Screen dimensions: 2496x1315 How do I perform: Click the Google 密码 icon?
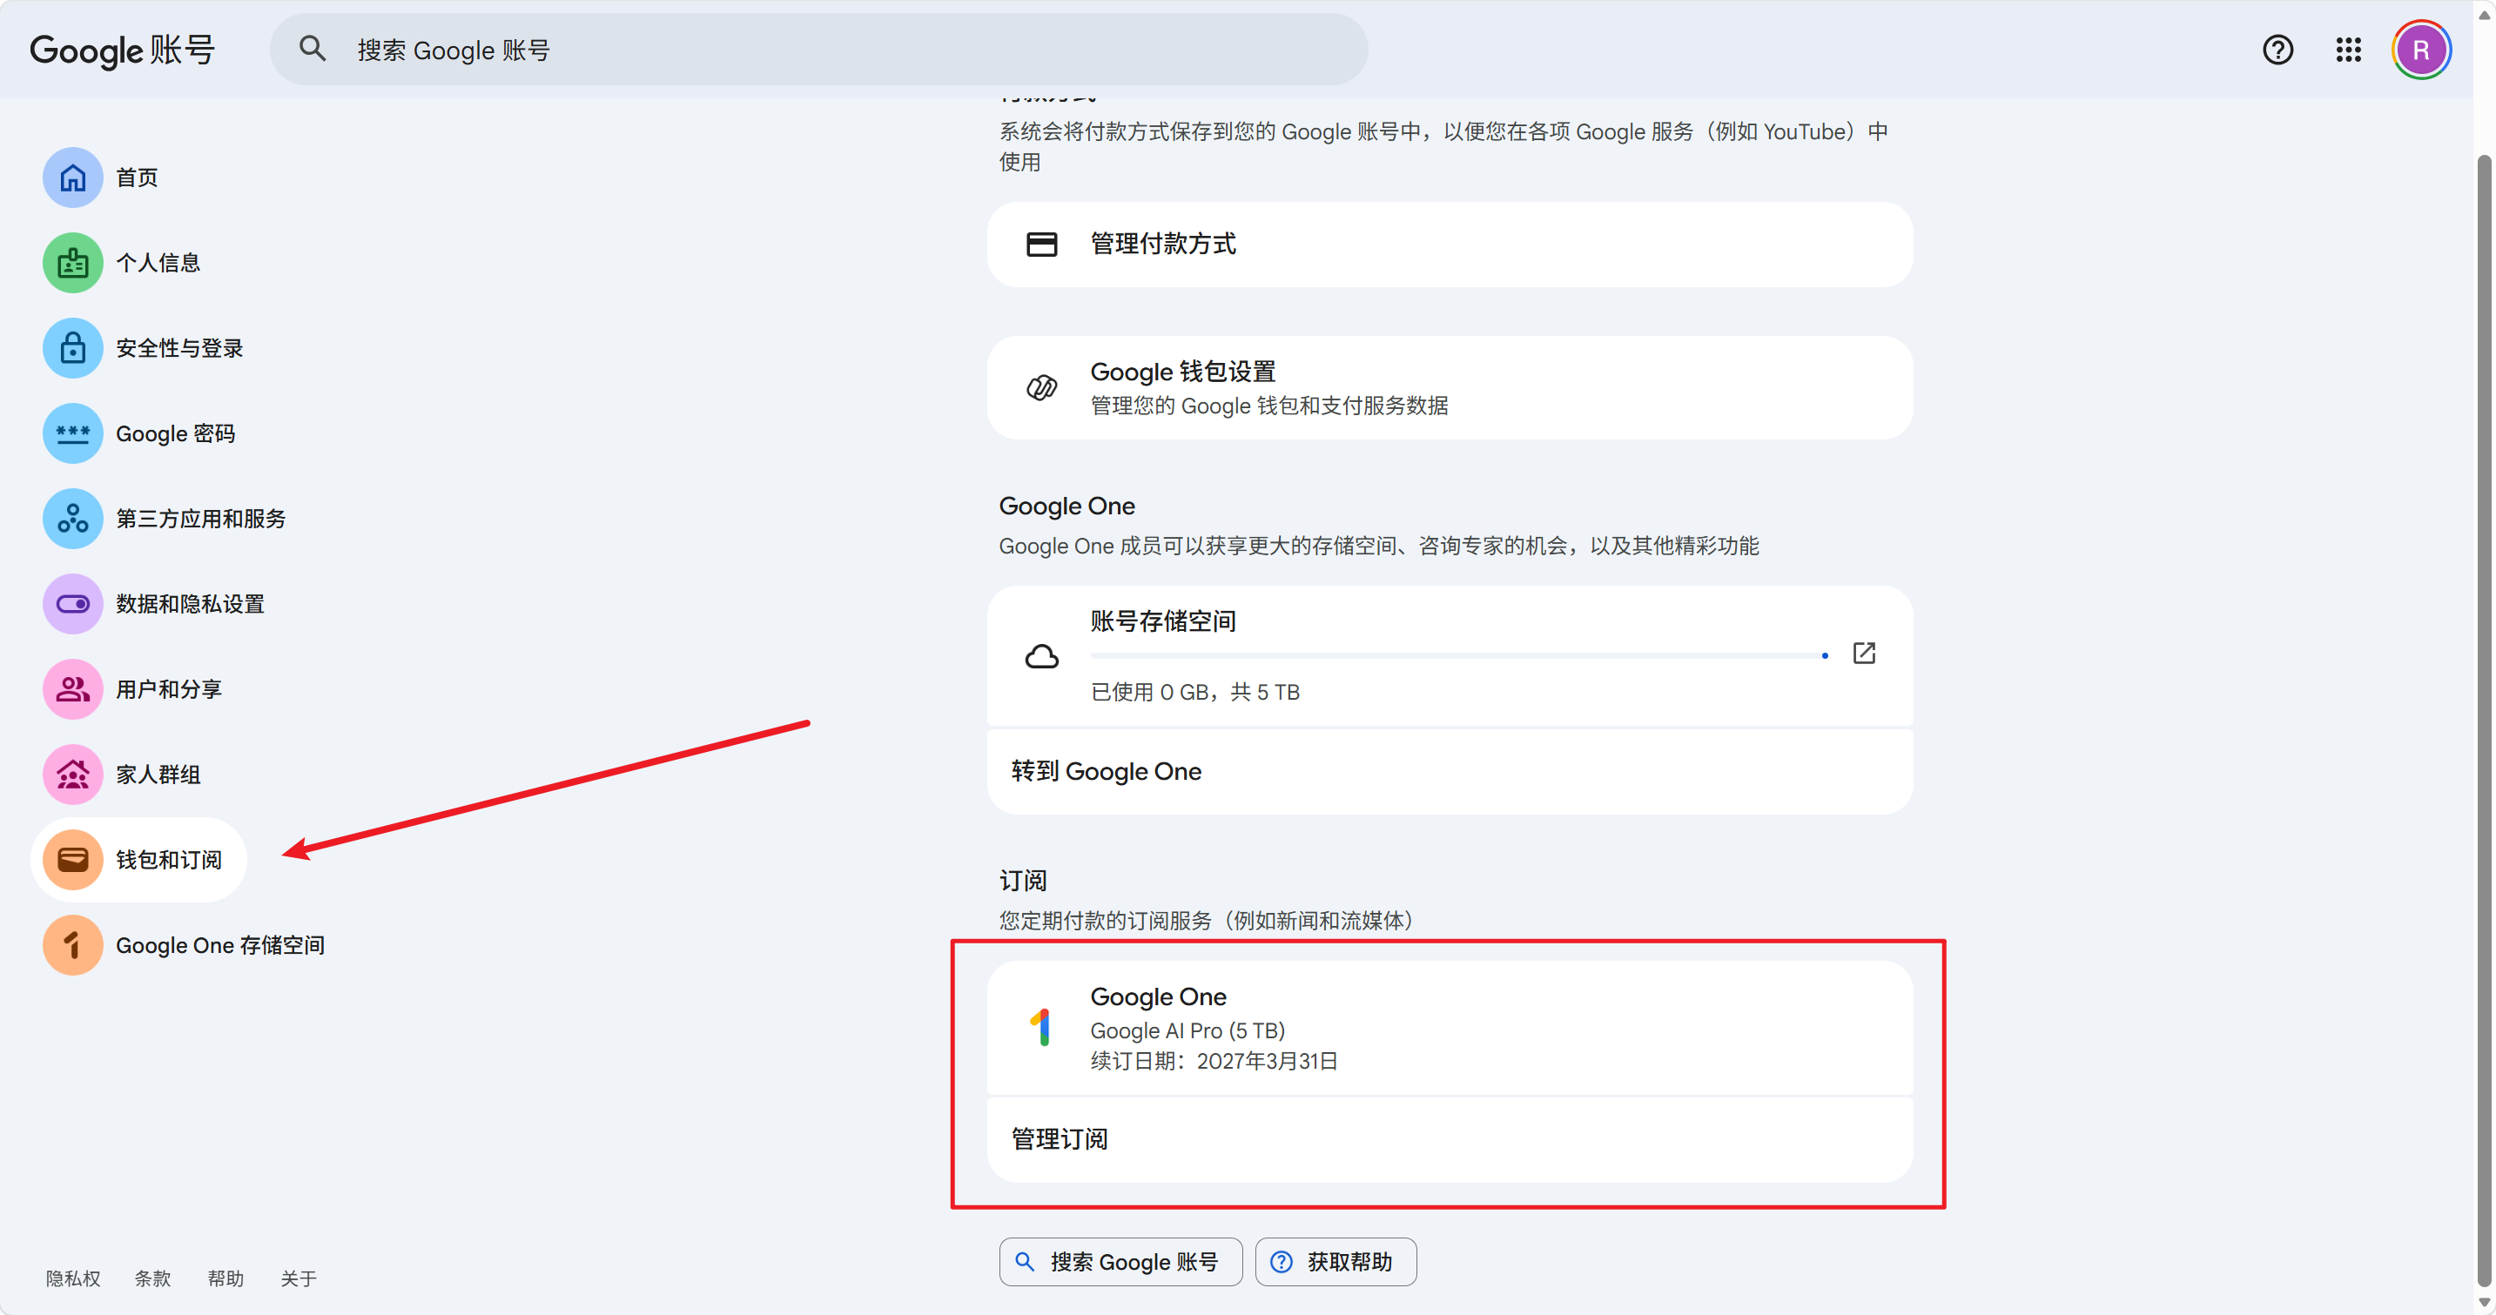[x=72, y=433]
